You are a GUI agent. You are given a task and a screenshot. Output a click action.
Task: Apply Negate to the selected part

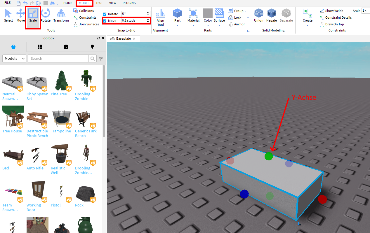click(271, 16)
